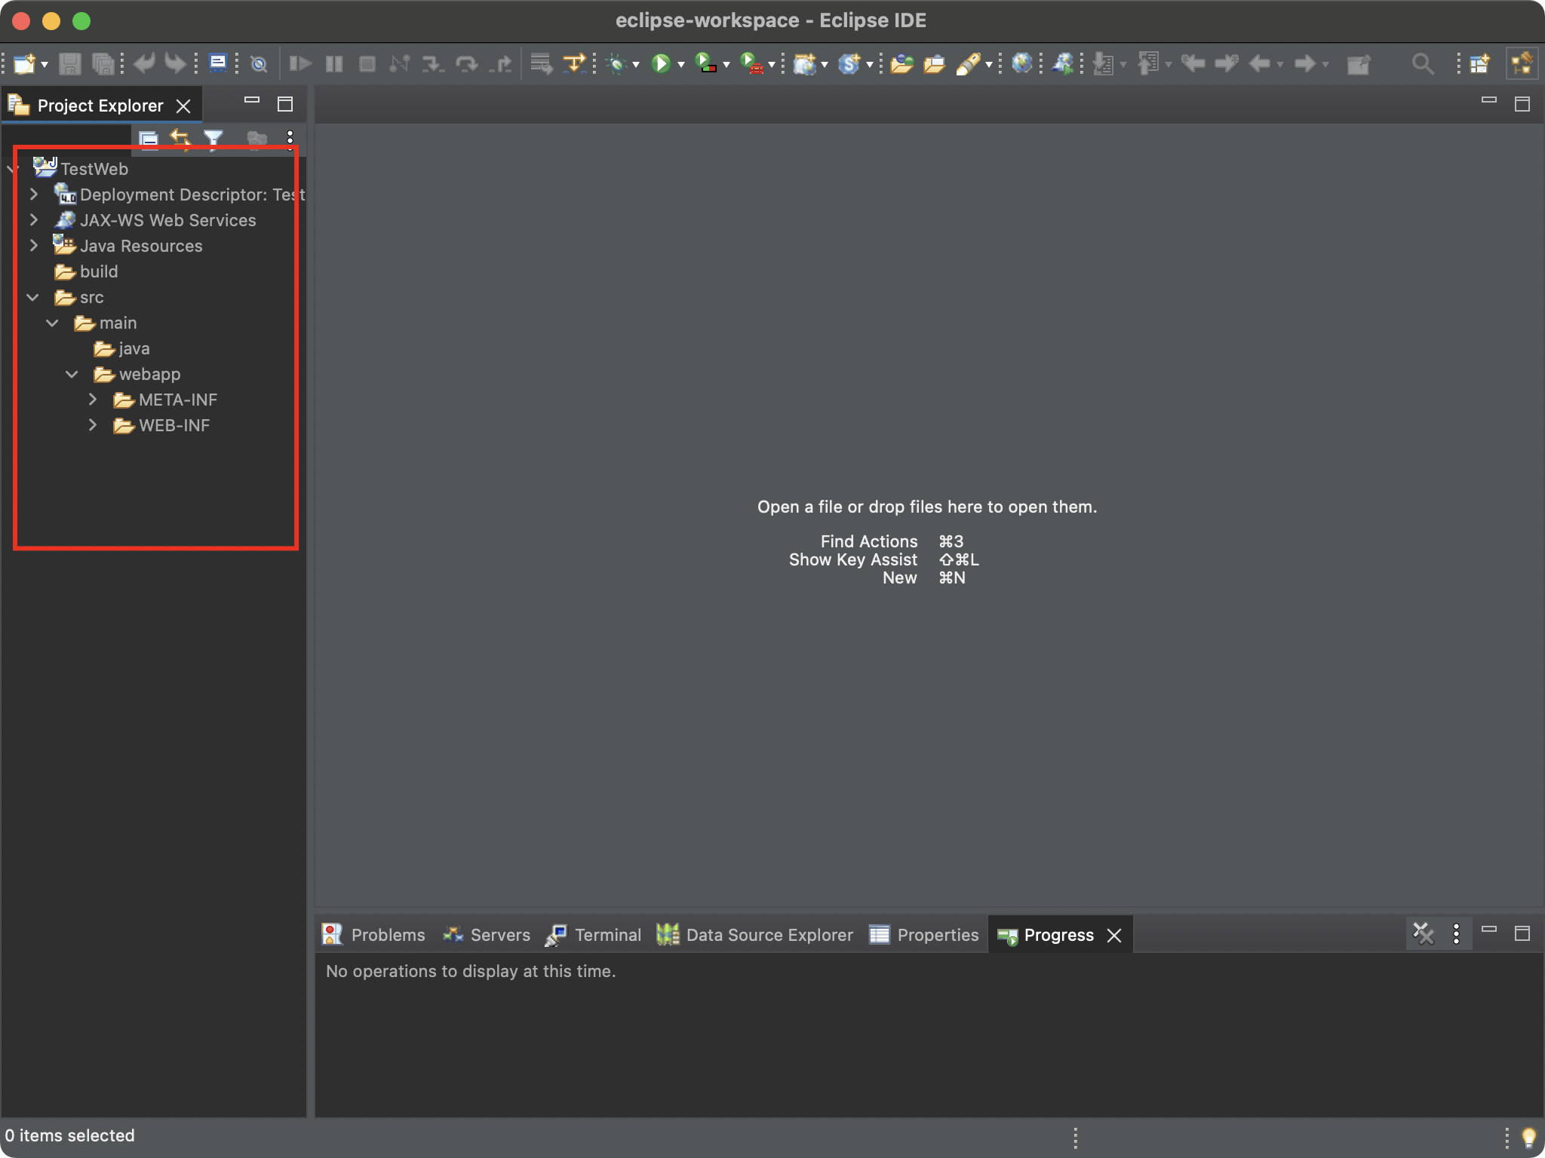Viewport: 1545px width, 1158px height.
Task: Click the Terminate (stop) icon
Action: pos(367,64)
